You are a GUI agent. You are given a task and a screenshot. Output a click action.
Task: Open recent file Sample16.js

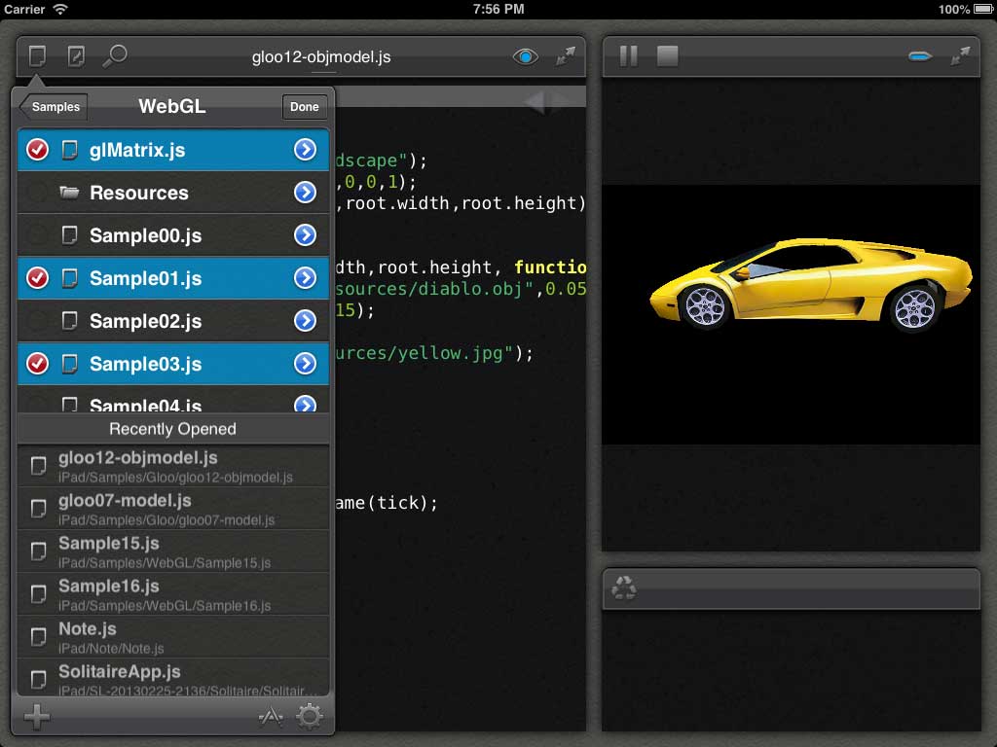tap(173, 594)
